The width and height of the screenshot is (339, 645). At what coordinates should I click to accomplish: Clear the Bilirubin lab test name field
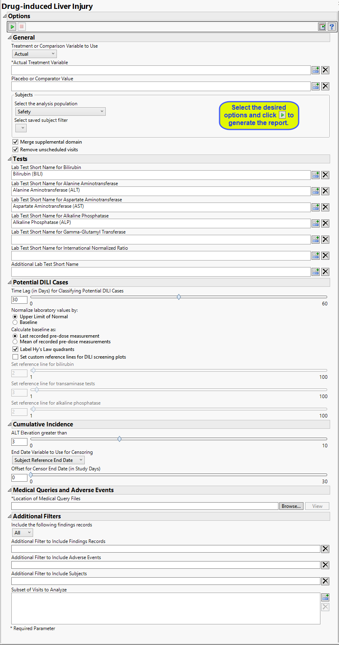325,175
